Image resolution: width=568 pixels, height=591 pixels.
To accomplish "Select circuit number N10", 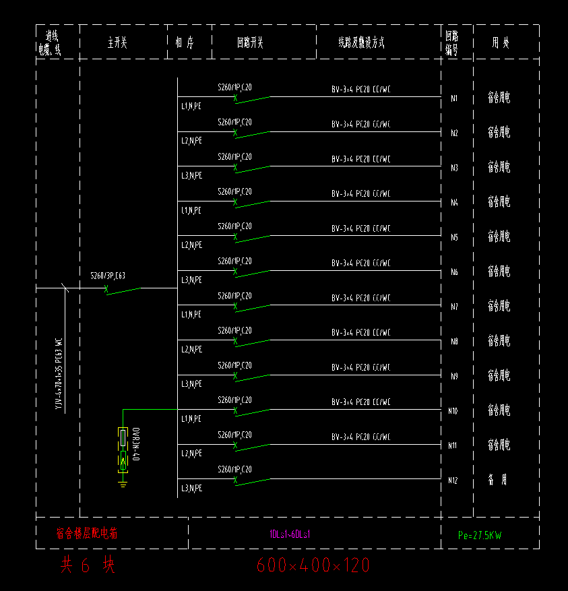I will [453, 411].
